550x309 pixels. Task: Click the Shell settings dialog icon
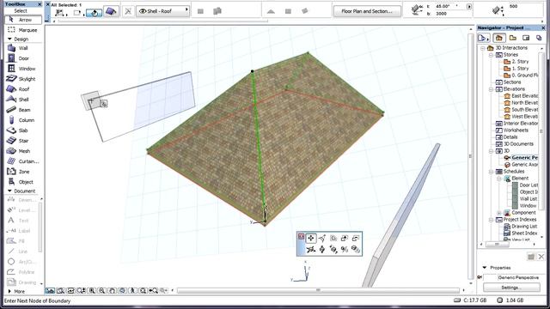pyautogui.click(x=111, y=11)
